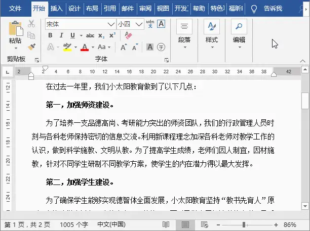Click Grow Font size icon
310x231 pixels.
[x=124, y=47]
